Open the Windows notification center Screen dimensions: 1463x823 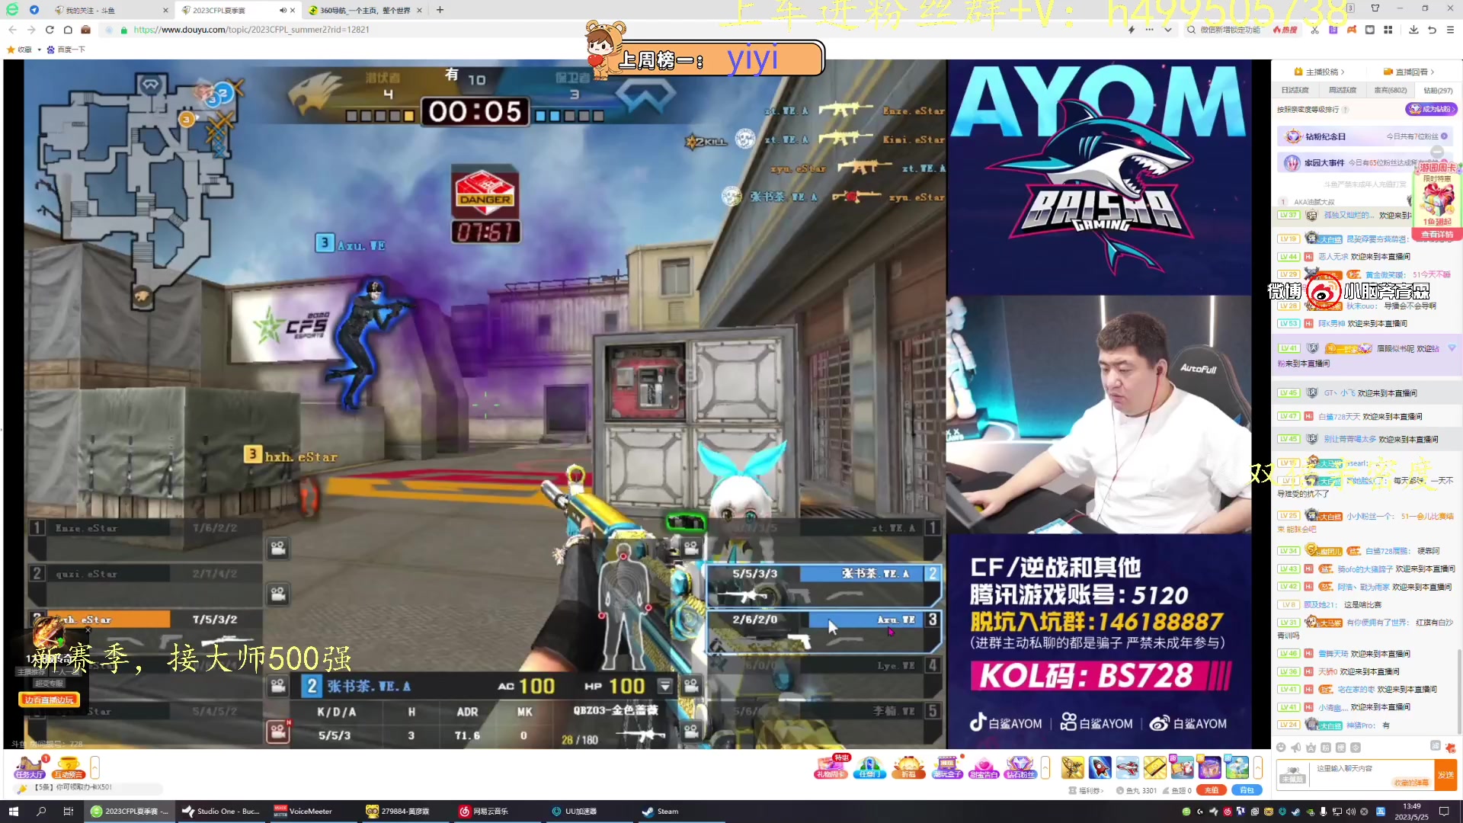(x=1444, y=812)
